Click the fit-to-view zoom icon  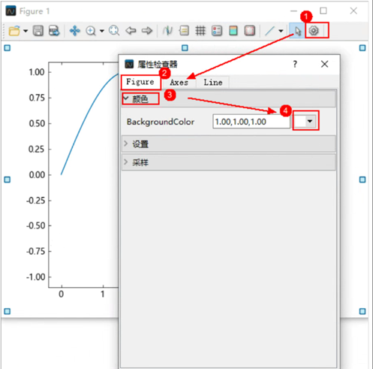pyautogui.click(x=114, y=31)
